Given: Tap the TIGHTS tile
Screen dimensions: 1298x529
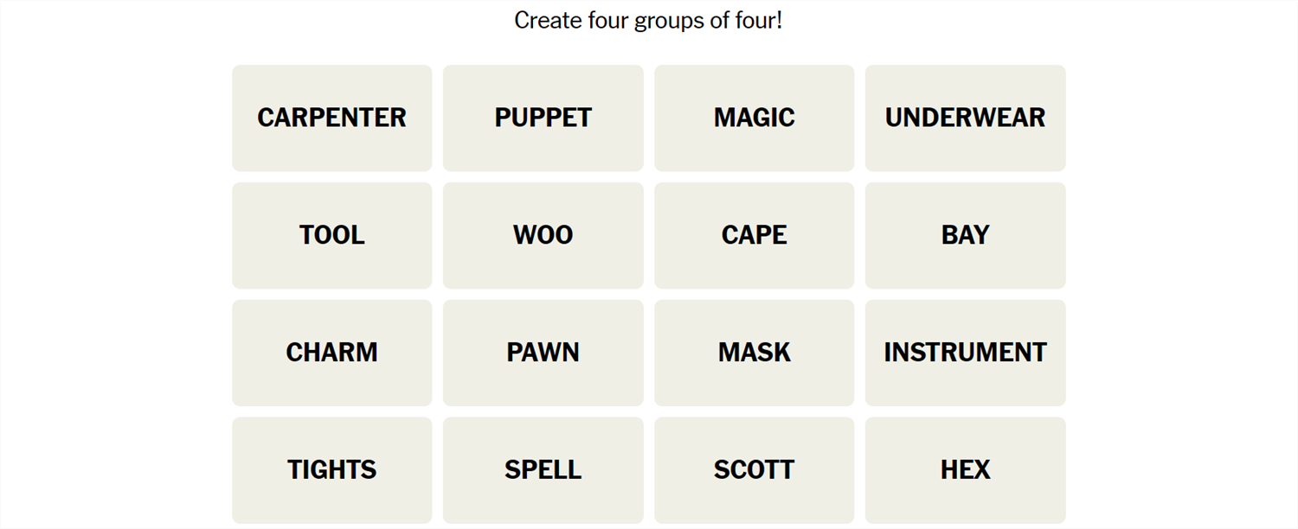Looking at the screenshot, I should click(x=331, y=470).
